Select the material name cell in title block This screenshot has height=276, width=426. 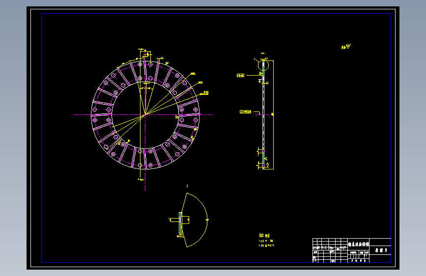359,244
